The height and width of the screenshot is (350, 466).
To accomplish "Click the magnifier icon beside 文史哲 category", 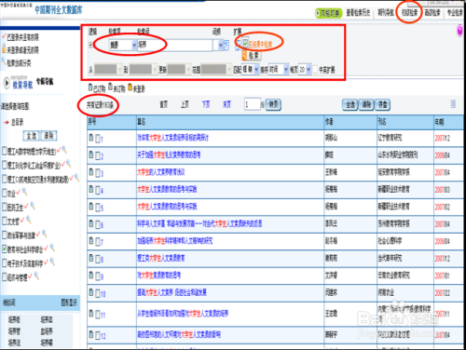I will coord(29,220).
